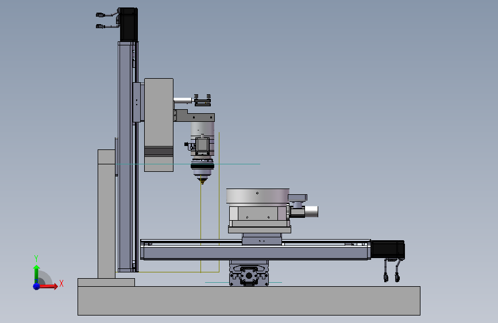Select the upper cable connector at top left
This screenshot has width=498, height=323.
pos(101,14)
